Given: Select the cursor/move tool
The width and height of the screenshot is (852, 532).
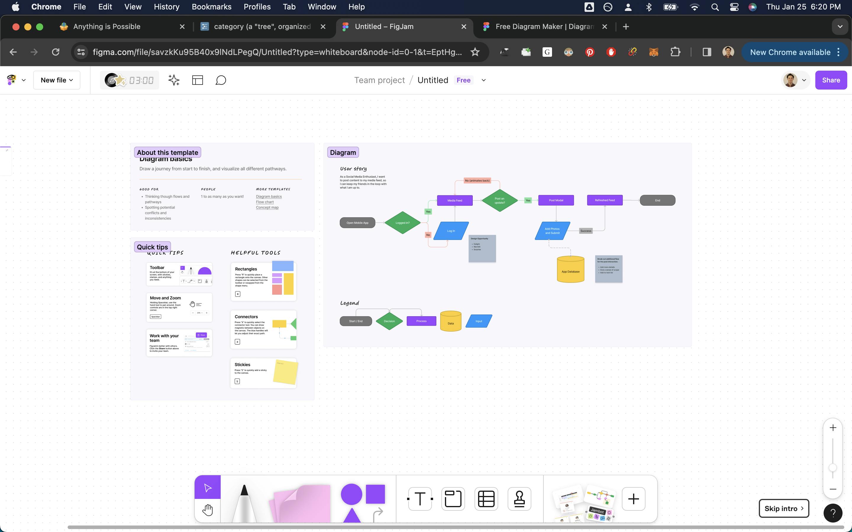Looking at the screenshot, I should (208, 487).
